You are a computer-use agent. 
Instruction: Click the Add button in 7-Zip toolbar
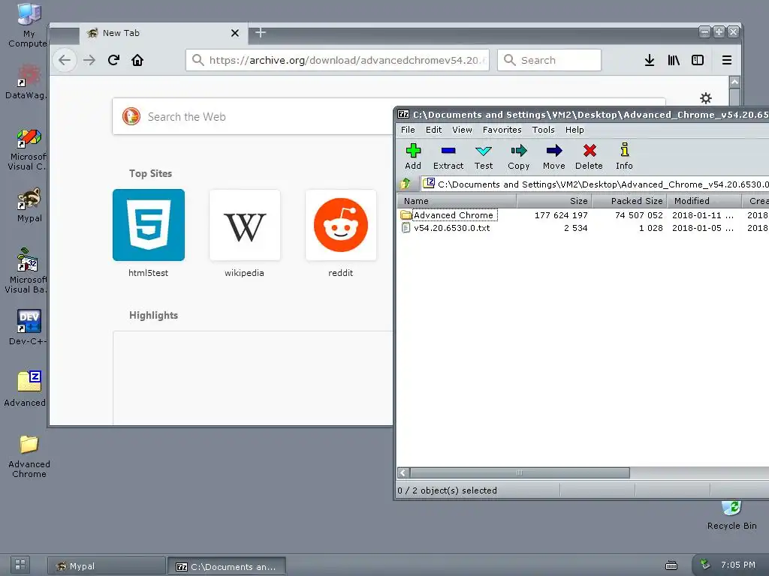[413, 157]
